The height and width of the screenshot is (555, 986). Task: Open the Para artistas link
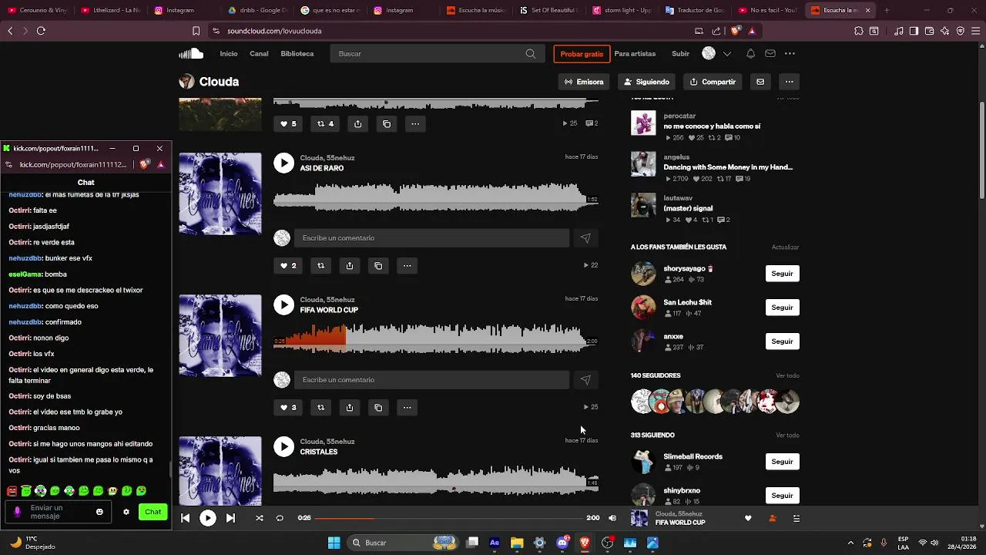[635, 54]
